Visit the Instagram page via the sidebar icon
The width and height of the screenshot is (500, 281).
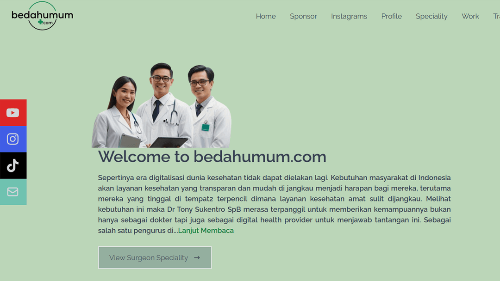click(x=13, y=139)
